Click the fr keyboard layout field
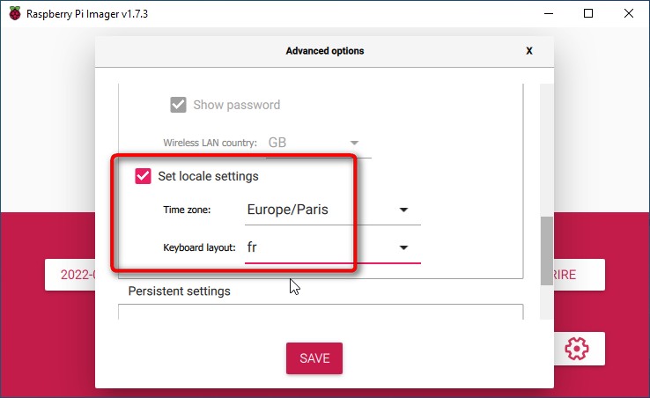 coord(333,248)
